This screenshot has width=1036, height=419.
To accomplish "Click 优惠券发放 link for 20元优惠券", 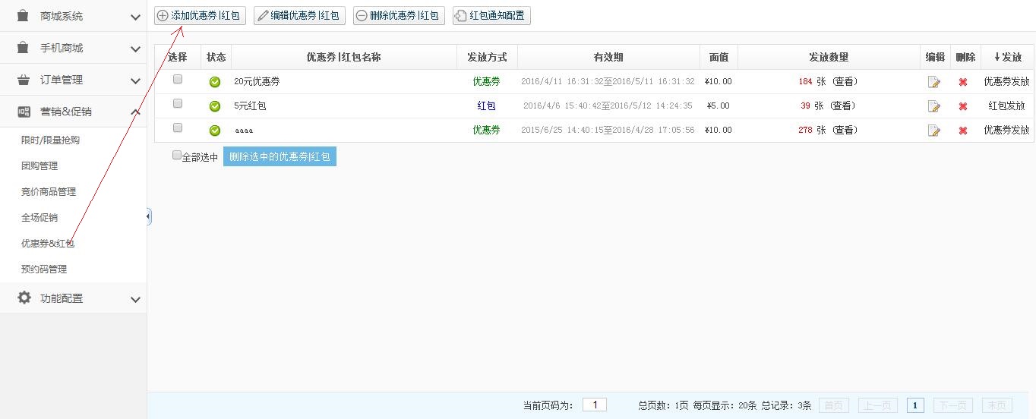I will click(1006, 81).
